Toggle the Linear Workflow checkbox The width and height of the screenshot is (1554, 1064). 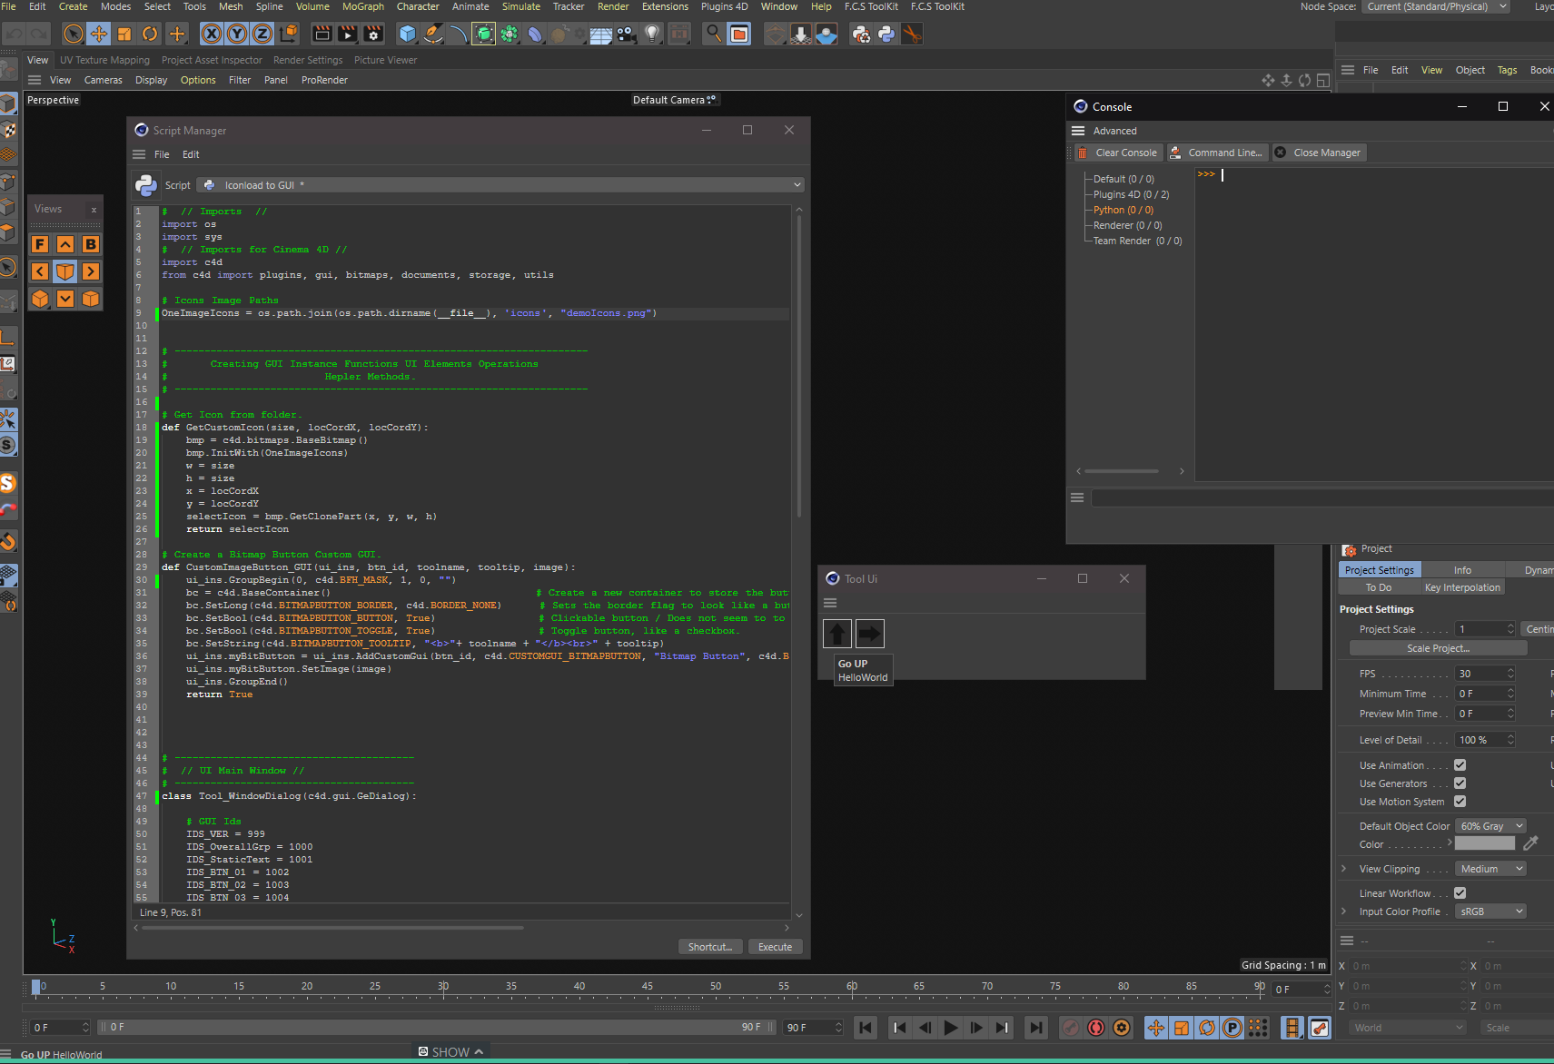coord(1460,893)
